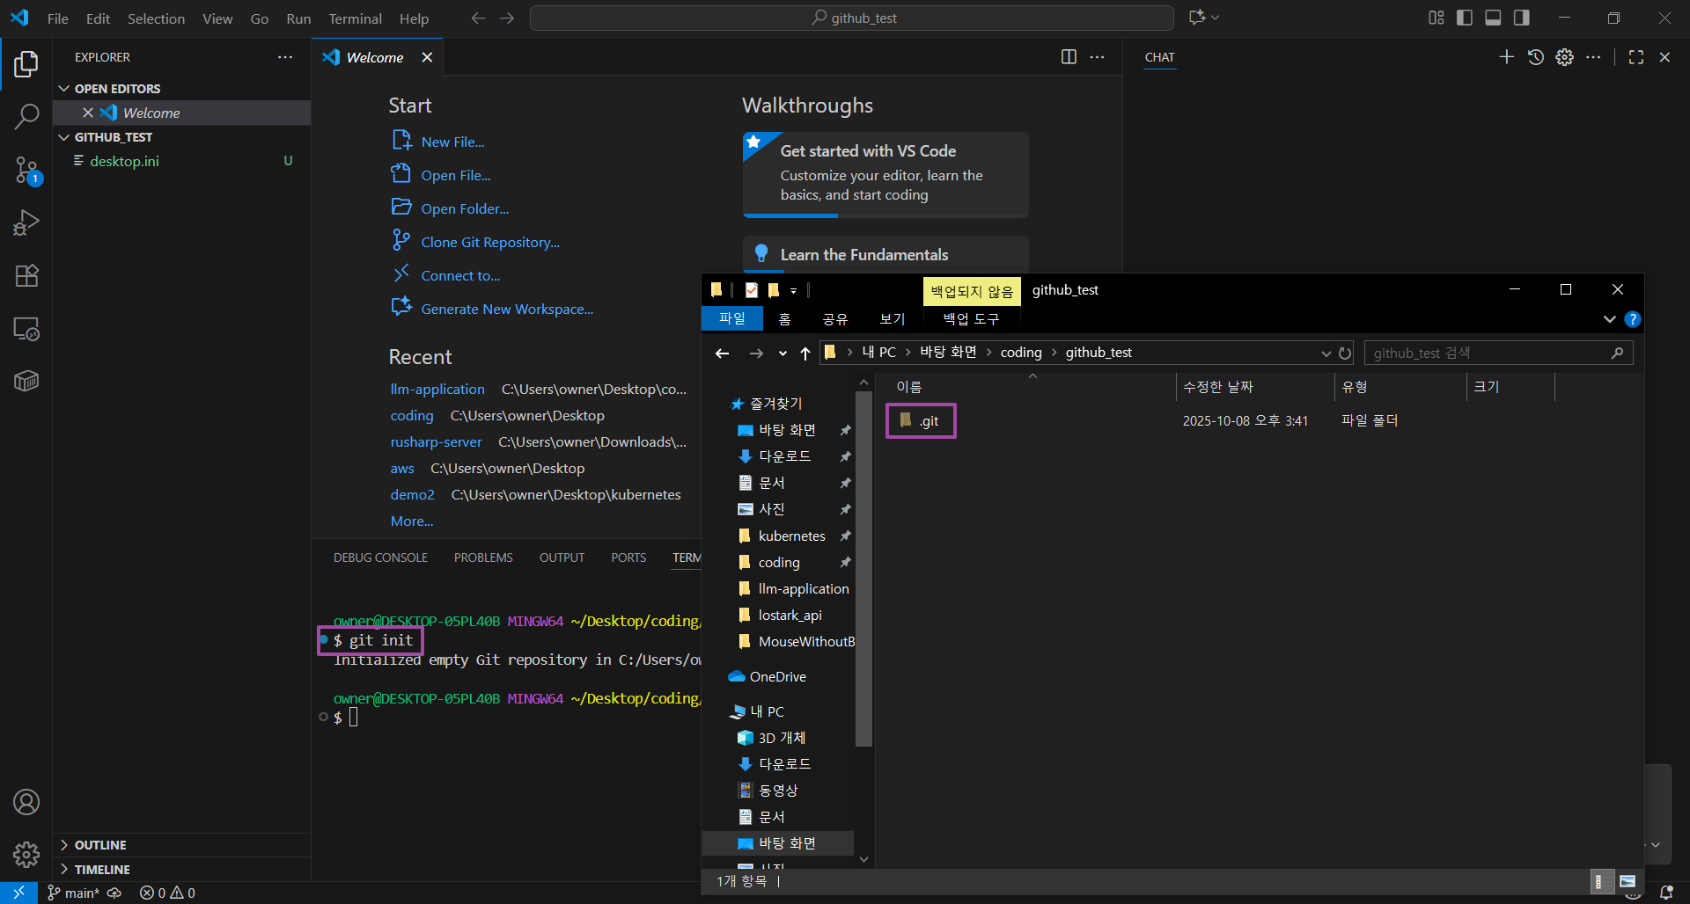
Task: Expand File Explorer ribbon chevron
Action: point(1609,319)
